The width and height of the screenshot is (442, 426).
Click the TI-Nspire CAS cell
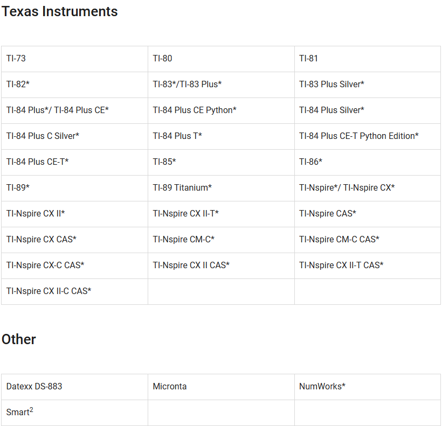[x=328, y=214]
